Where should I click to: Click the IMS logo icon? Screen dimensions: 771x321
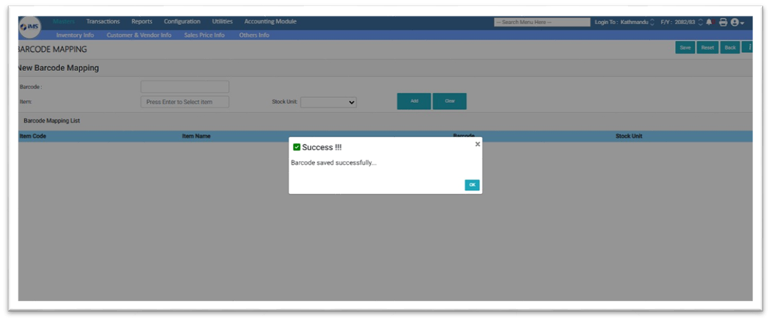click(30, 26)
